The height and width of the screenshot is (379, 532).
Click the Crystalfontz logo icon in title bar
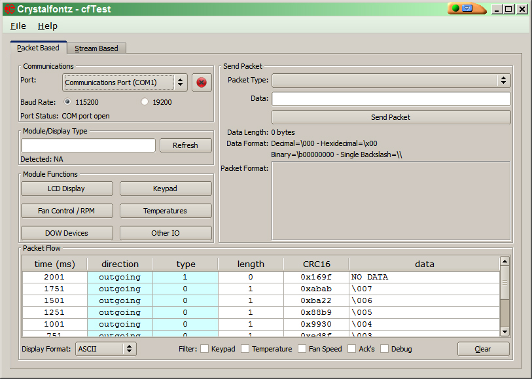10,9
